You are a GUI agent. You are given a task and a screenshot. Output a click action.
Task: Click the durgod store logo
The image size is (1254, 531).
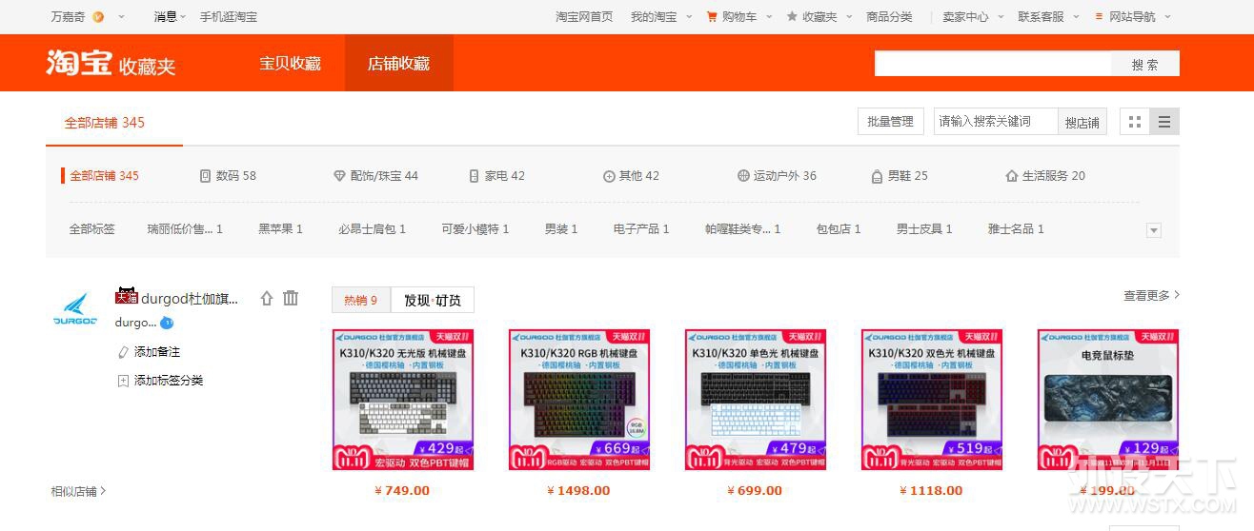(x=75, y=309)
